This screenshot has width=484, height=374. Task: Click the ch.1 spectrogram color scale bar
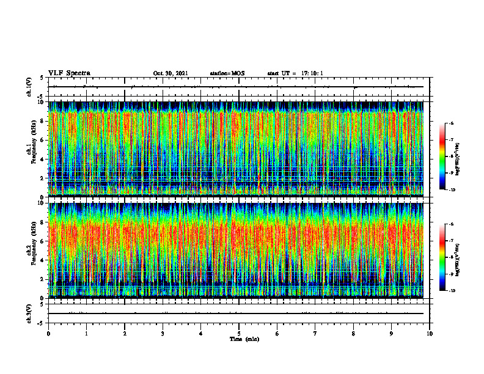pyautogui.click(x=442, y=156)
